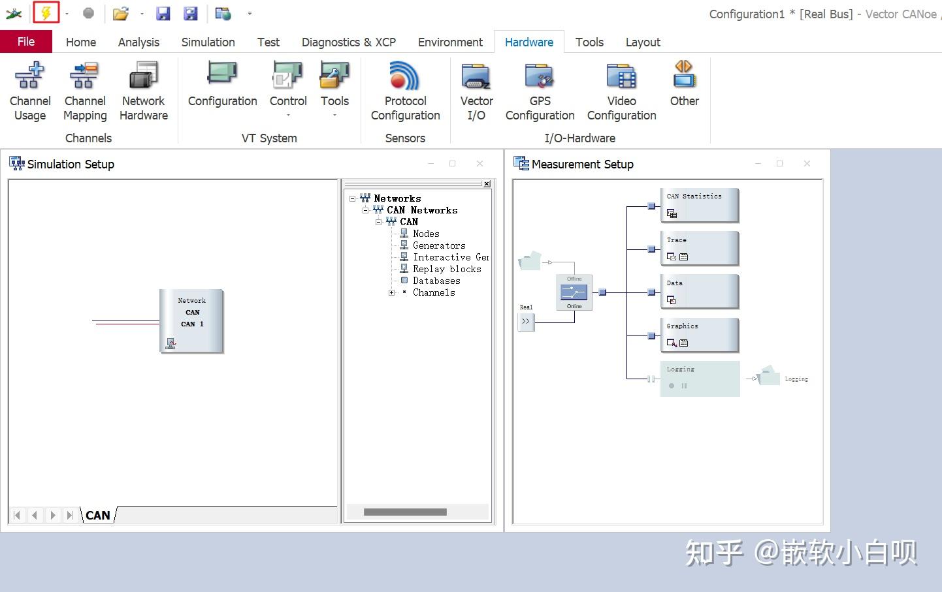Image resolution: width=942 pixels, height=592 pixels.
Task: Collapse the CAN Networks tree node
Action: pyautogui.click(x=365, y=210)
